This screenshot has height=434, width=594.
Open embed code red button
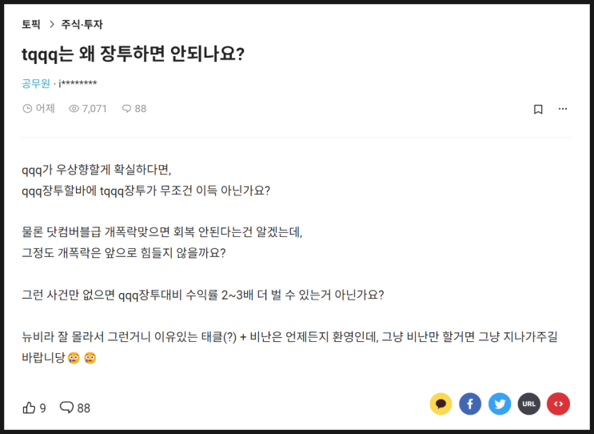pos(558,404)
